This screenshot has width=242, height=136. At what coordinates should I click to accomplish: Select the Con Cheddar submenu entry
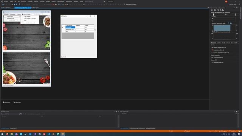[27, 17]
